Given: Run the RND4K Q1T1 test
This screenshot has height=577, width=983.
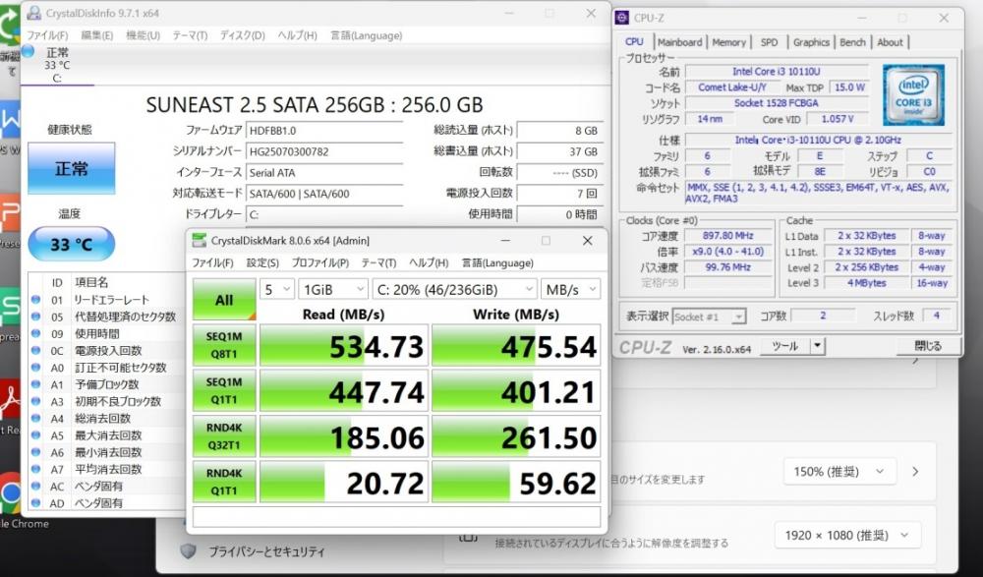Looking at the screenshot, I should click(x=224, y=483).
